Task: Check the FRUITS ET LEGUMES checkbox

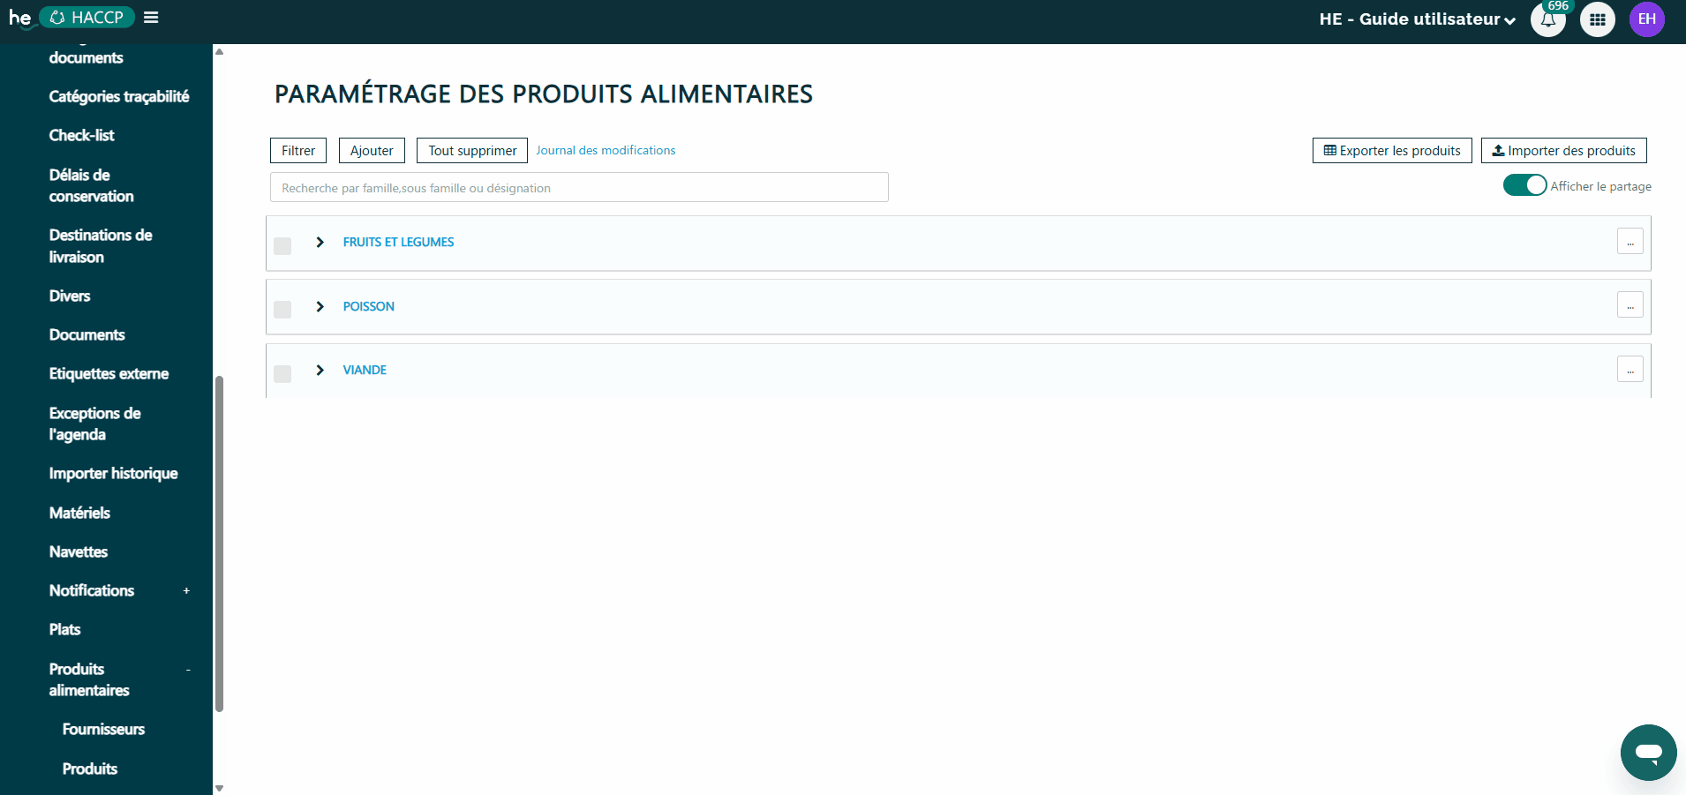Action: [282, 246]
